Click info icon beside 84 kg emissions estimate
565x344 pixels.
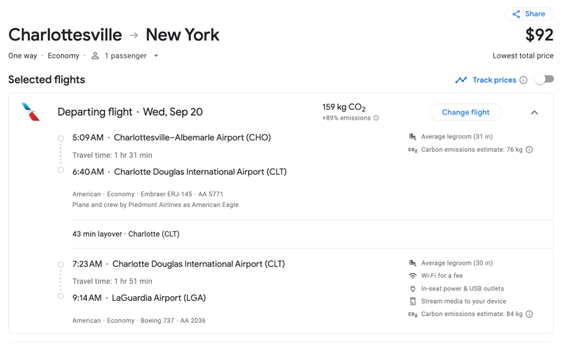click(x=529, y=314)
